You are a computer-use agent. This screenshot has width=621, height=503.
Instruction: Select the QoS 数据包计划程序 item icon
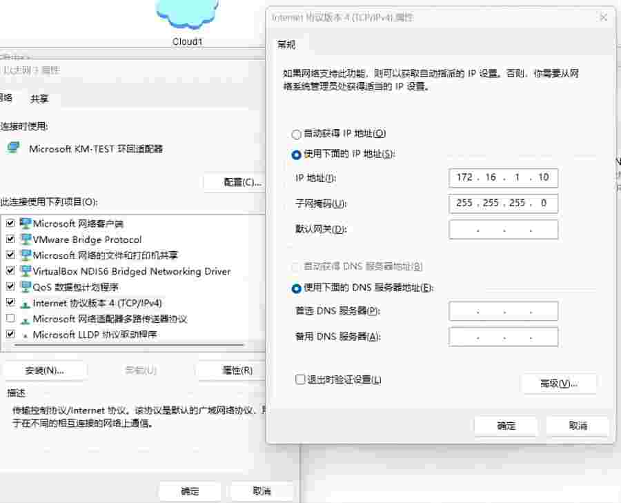(26, 287)
